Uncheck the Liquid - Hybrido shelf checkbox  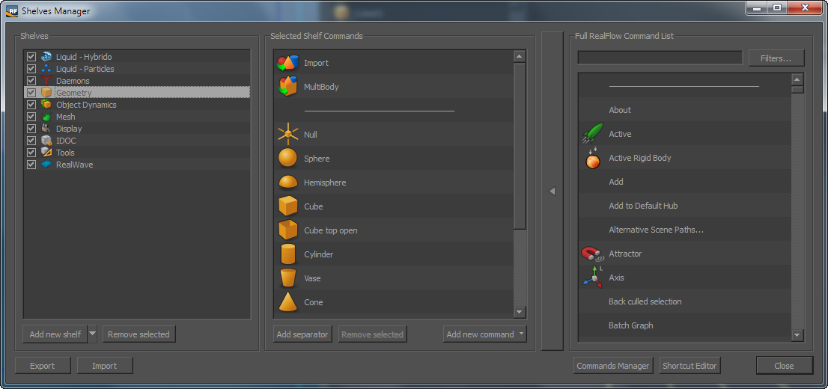pyautogui.click(x=31, y=57)
